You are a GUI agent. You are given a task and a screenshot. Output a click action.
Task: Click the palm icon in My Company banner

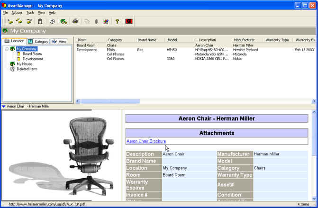click(5, 31)
